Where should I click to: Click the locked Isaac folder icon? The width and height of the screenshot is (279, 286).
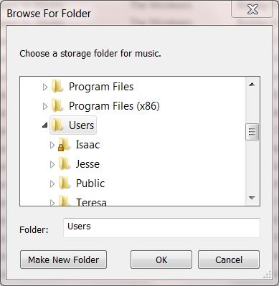pos(64,145)
